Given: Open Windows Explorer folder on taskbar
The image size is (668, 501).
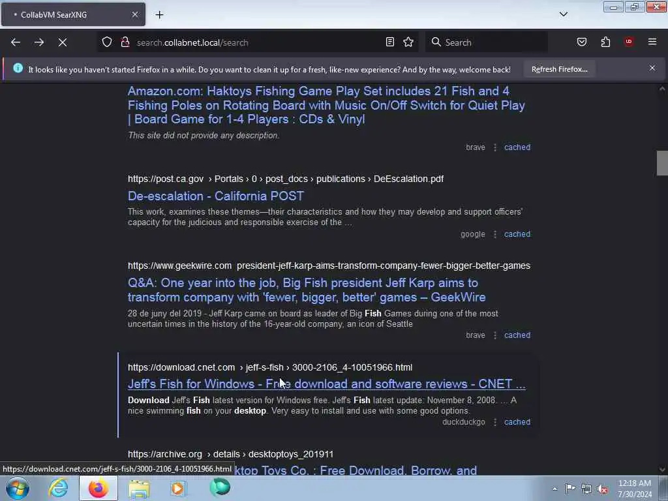Looking at the screenshot, I should [139, 489].
